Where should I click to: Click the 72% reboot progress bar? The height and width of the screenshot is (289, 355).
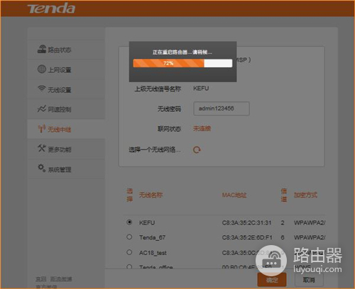(182, 63)
